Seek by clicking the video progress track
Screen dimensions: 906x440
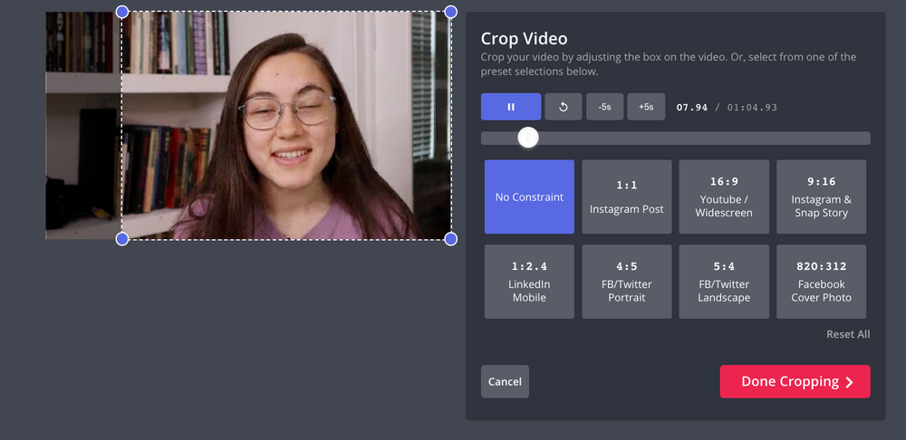click(676, 138)
